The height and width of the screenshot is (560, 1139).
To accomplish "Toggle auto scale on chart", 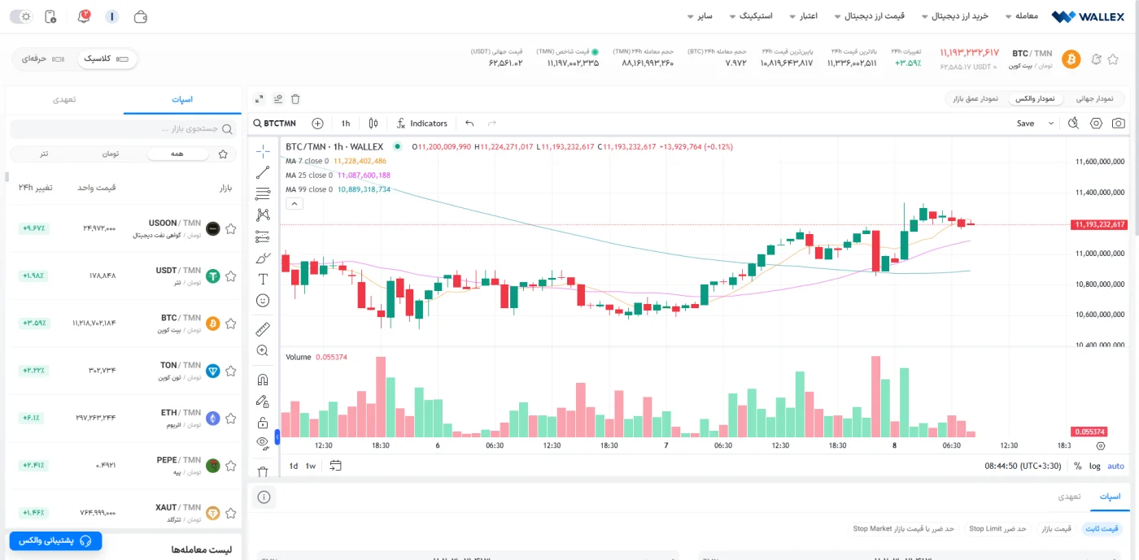I will pyautogui.click(x=1116, y=466).
